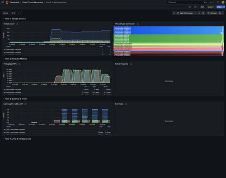Toggle yellow p50 - benchmark-coroutine latency series
Screen dimensions: 226x178
point(16,132)
